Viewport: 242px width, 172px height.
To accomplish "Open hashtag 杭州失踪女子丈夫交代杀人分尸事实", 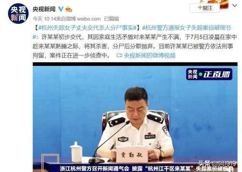I will click(x=87, y=28).
